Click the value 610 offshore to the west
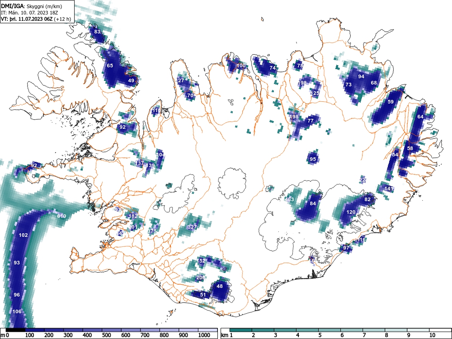Image resolution: width=452 pixels, height=339 pixels. (x=61, y=216)
